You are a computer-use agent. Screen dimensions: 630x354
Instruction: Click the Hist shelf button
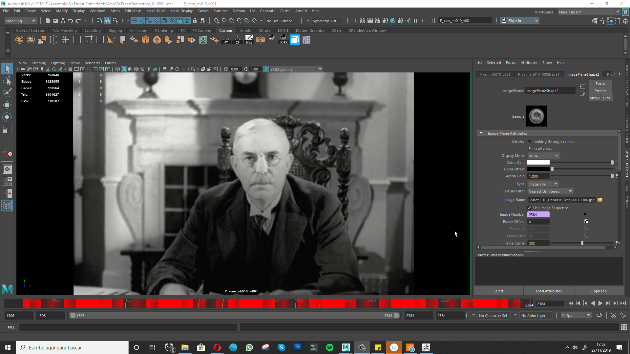249,40
